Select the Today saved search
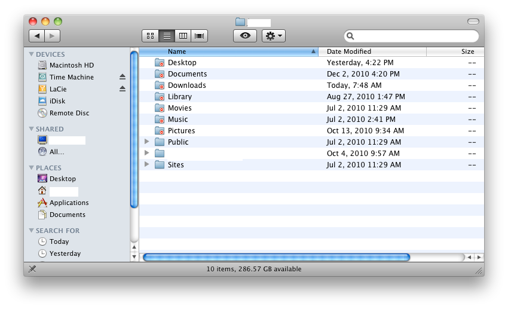Image resolution: width=508 pixels, height=309 pixels. pos(53,241)
